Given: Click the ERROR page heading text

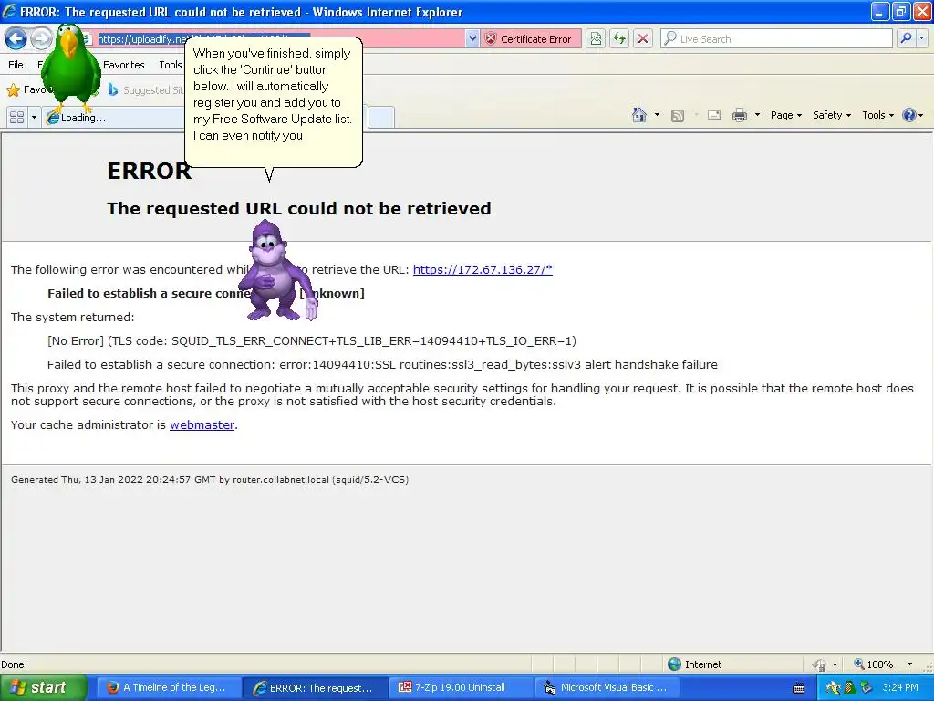Looking at the screenshot, I should (x=150, y=171).
